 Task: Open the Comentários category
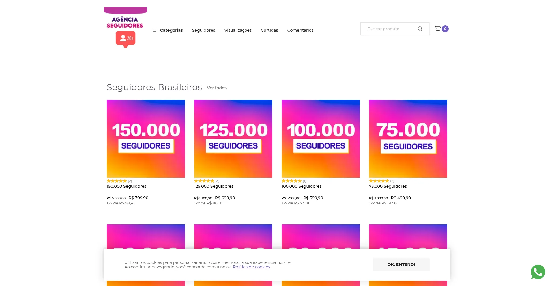tap(300, 30)
